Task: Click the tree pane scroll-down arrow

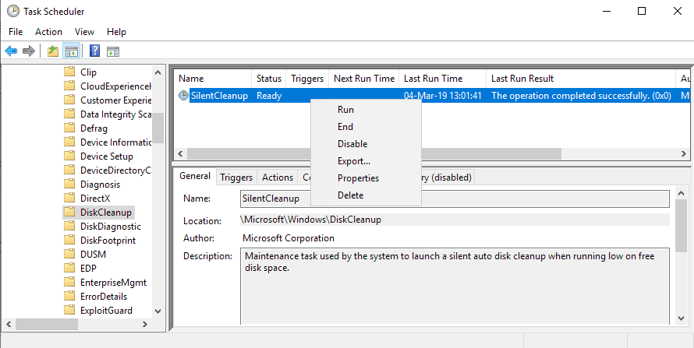Action: (158, 311)
